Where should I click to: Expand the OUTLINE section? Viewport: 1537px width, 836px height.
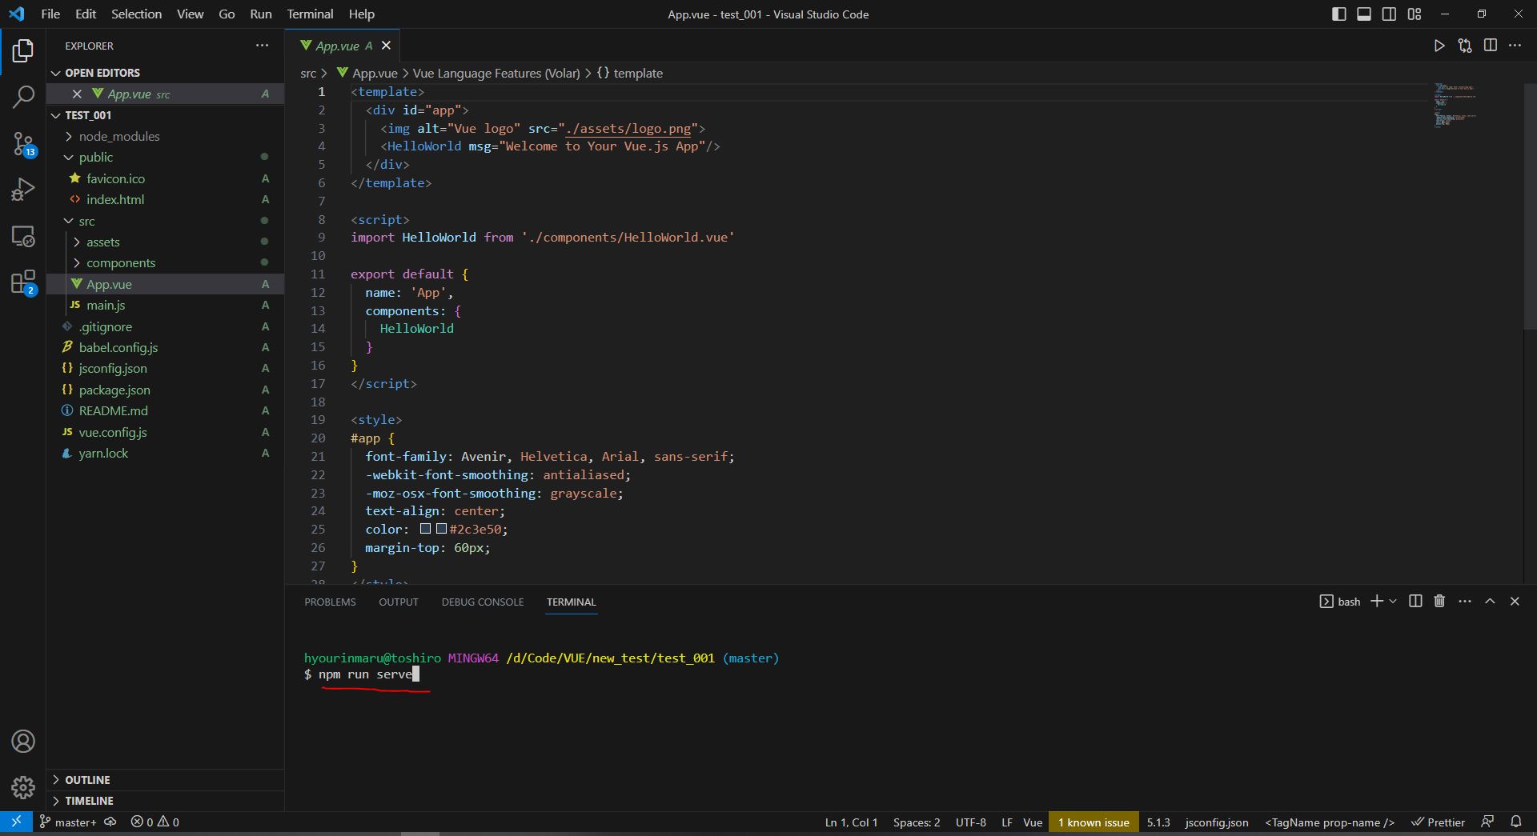(87, 779)
